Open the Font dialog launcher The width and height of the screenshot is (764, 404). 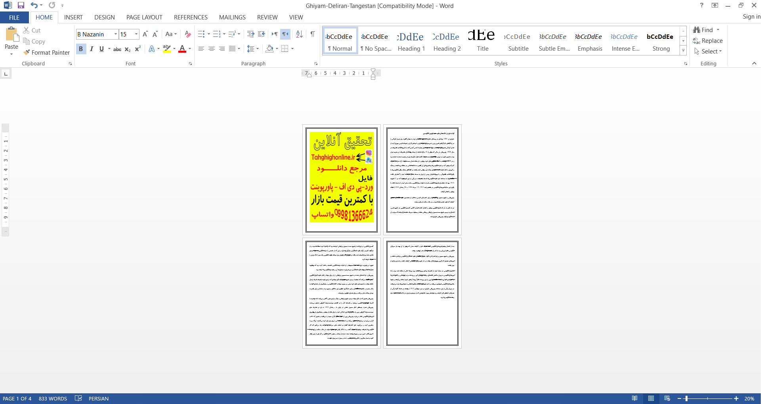click(x=190, y=64)
